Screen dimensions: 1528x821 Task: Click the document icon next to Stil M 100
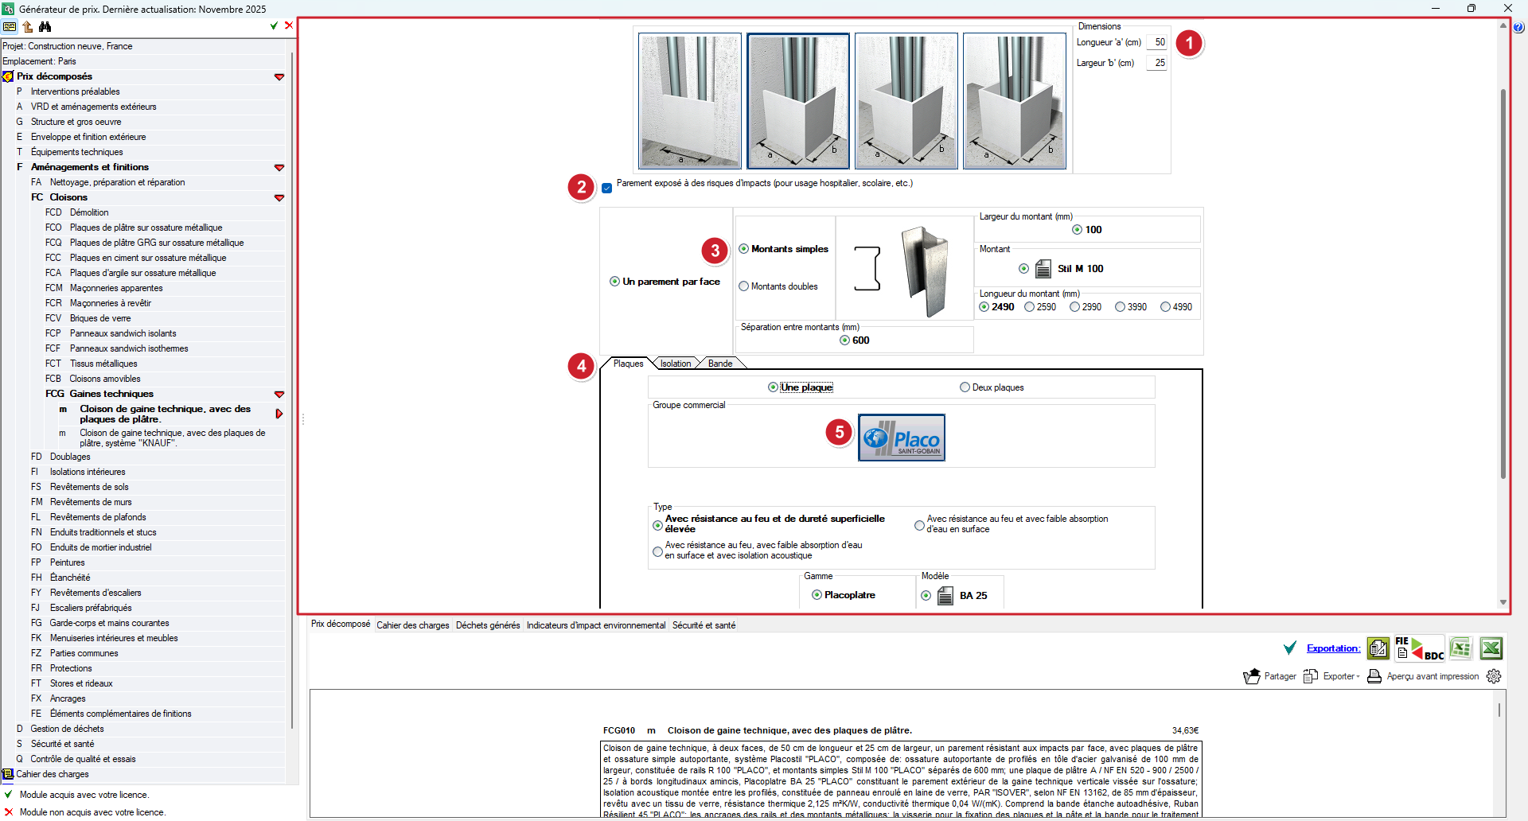1043,269
